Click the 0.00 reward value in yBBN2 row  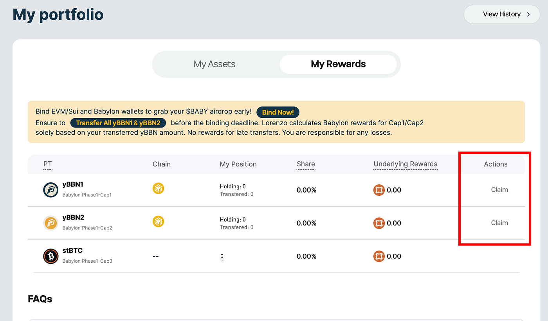click(394, 223)
